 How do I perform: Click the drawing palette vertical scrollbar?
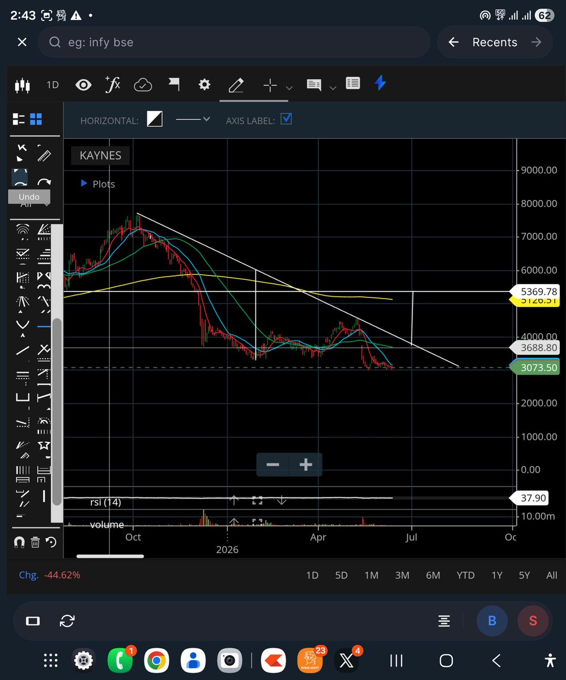click(56, 411)
